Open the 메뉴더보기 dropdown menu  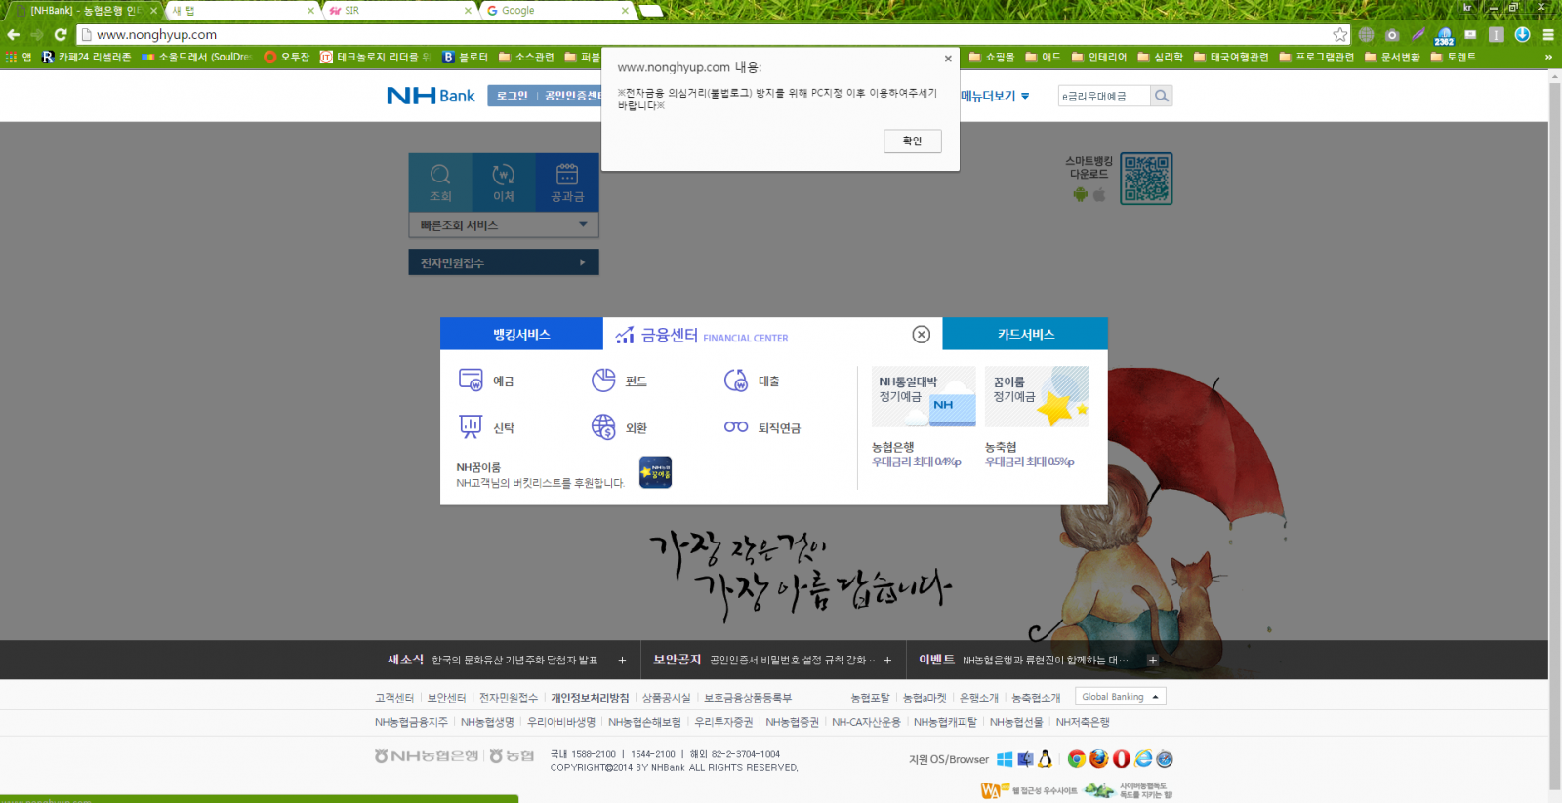995,96
